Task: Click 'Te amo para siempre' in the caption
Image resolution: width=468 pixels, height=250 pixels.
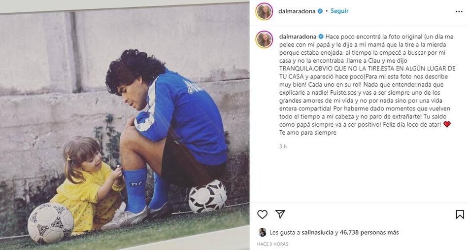Action: coord(308,132)
